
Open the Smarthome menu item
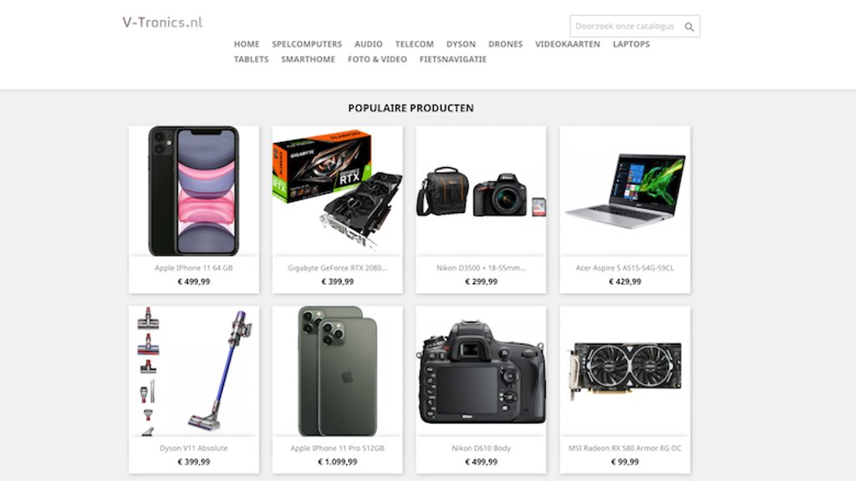click(308, 59)
